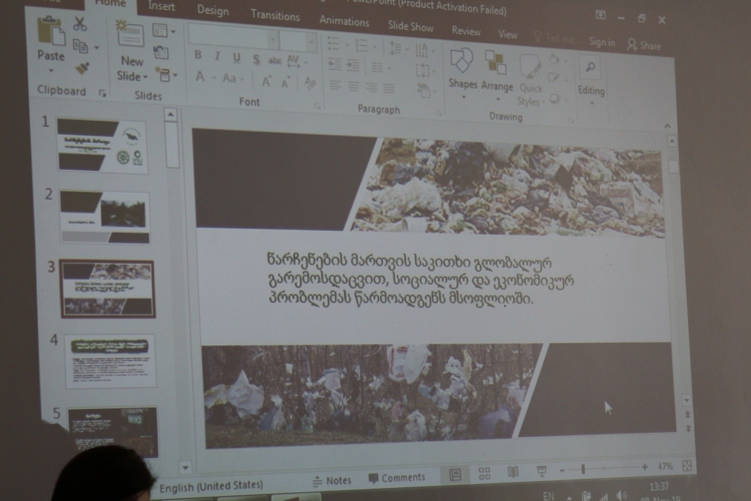The image size is (751, 501).
Task: Go to the Slide Show tab
Action: click(x=411, y=26)
